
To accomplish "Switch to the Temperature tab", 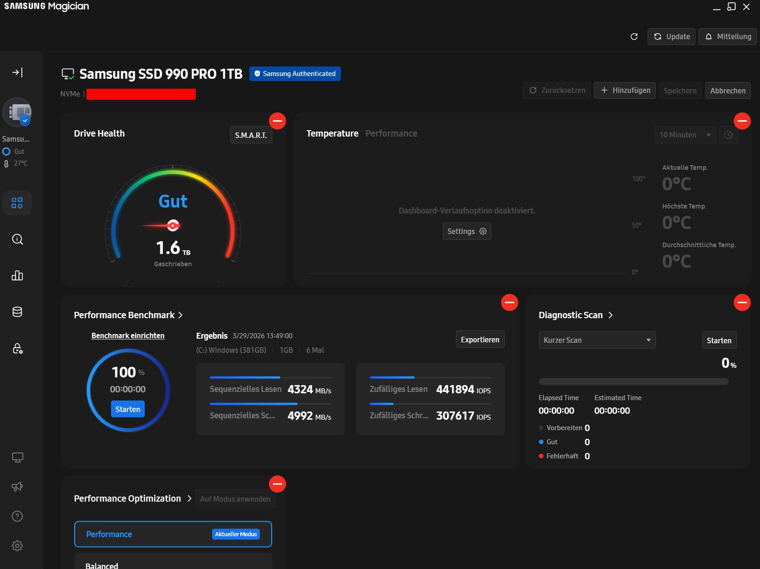I will point(332,133).
